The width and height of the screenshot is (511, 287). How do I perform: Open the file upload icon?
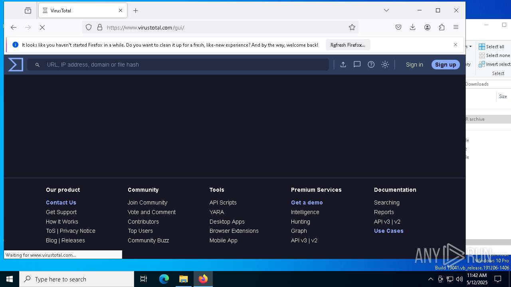(343, 65)
